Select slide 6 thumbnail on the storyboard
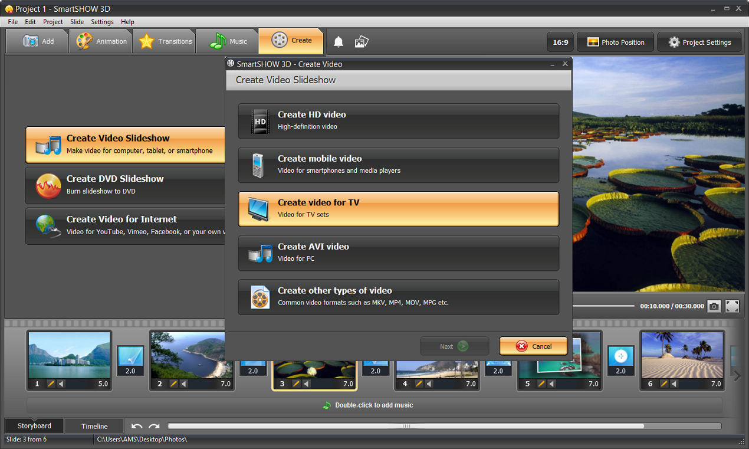 click(682, 354)
